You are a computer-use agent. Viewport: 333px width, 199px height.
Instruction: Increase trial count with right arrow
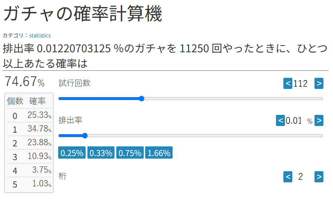(x=319, y=83)
